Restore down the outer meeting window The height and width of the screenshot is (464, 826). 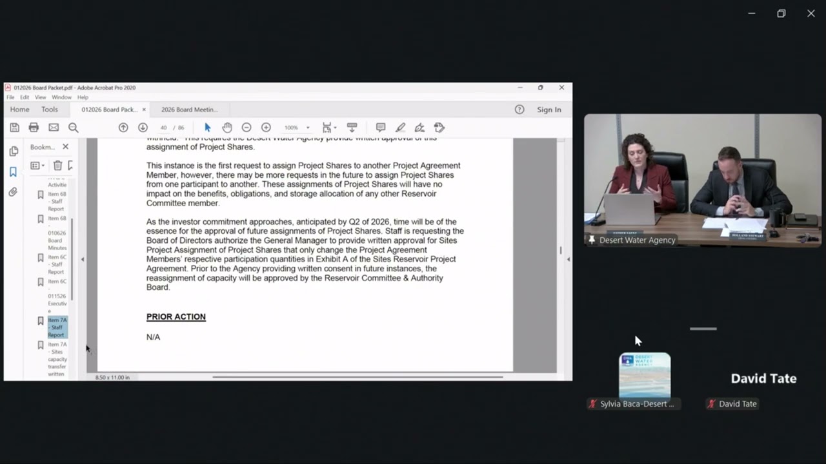click(781, 14)
